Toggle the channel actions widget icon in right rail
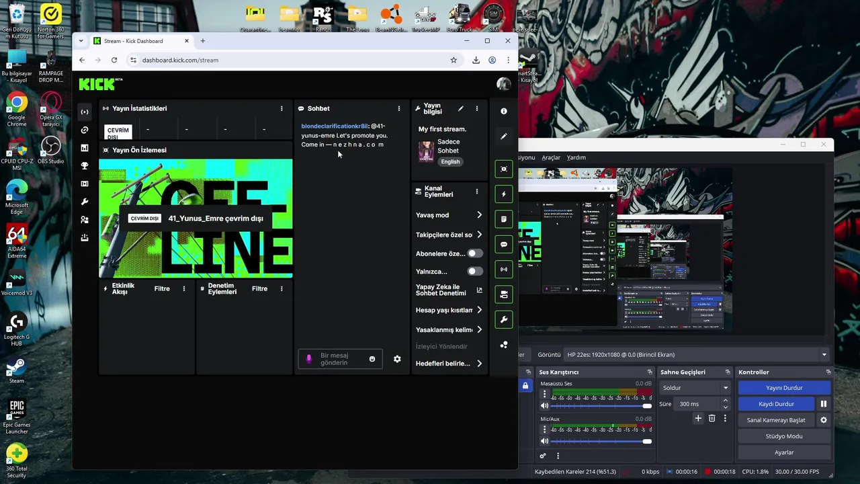 tap(504, 294)
